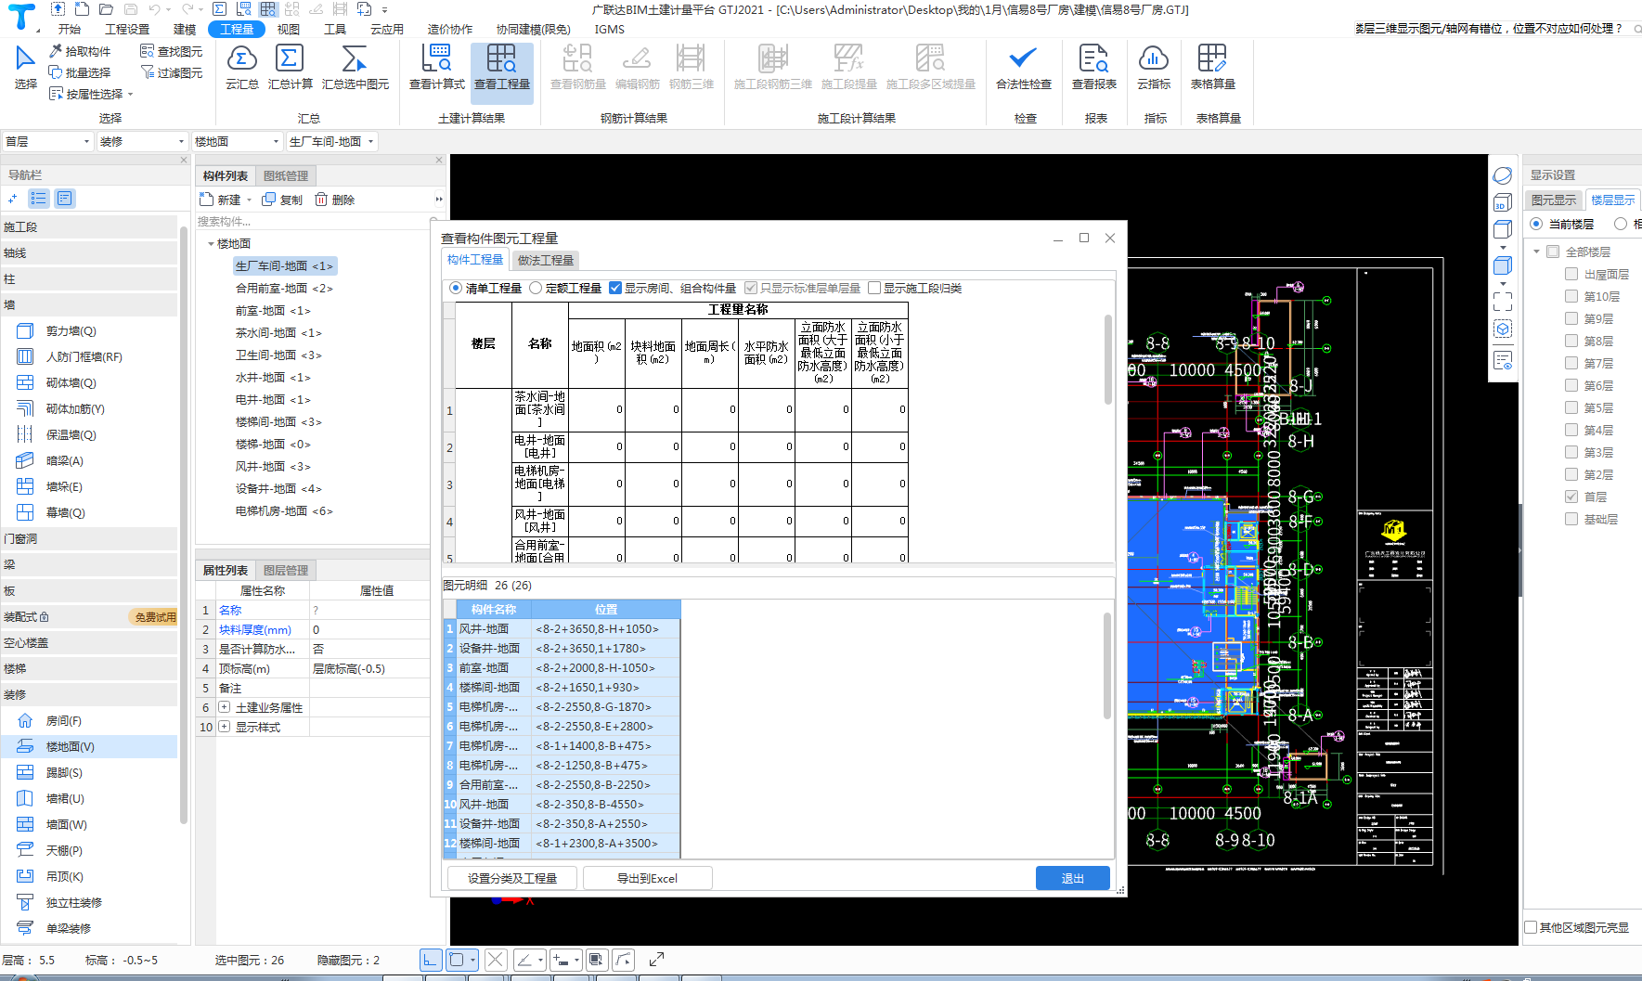Select 踢脚(S) under 装修

(63, 773)
